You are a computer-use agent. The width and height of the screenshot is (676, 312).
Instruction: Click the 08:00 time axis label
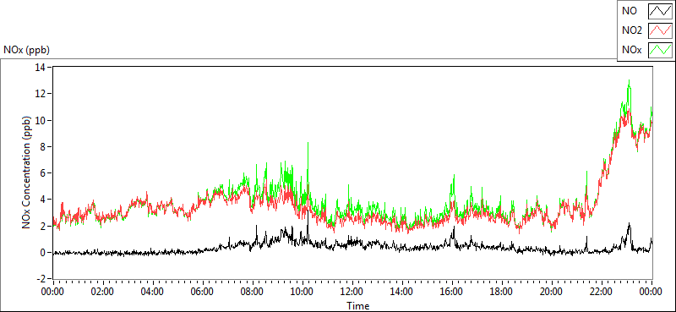[x=252, y=292]
